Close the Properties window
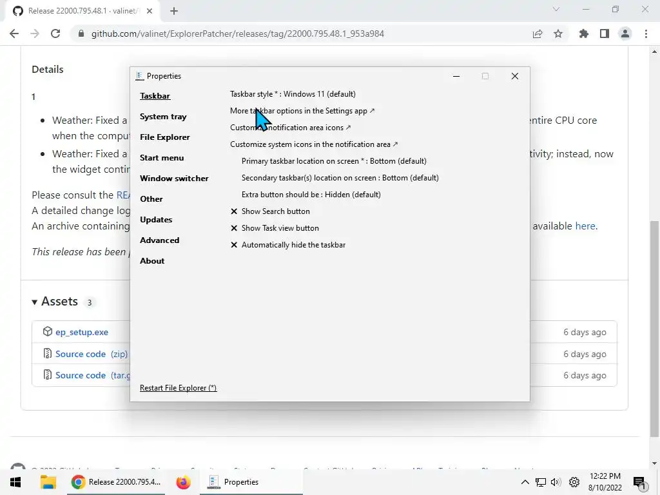Image resolution: width=660 pixels, height=495 pixels. point(515,76)
